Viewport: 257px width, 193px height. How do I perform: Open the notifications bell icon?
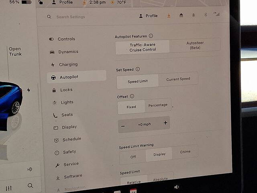193,15
